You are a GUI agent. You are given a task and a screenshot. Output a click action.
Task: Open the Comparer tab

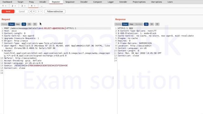pyautogui.click(x=98, y=2)
